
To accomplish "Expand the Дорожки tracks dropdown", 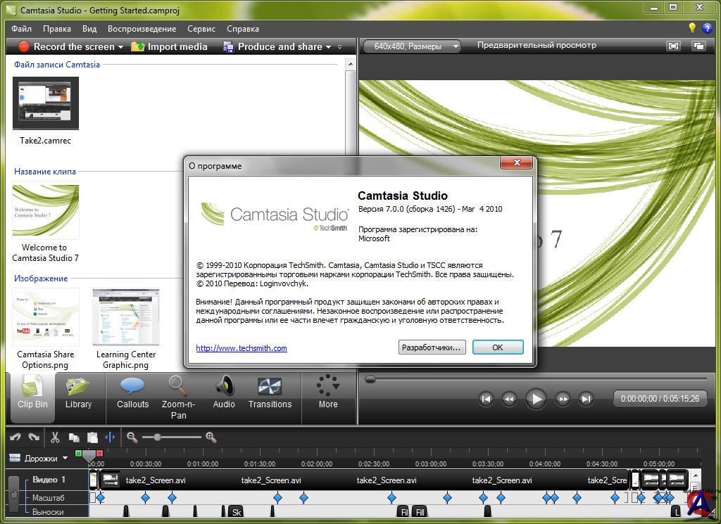I will coord(65,459).
